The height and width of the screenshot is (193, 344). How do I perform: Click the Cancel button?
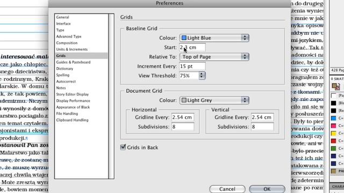[227, 189]
